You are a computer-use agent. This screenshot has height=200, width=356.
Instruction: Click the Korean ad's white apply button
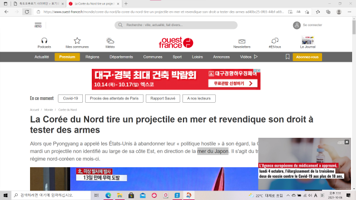pyautogui.click(x=233, y=83)
